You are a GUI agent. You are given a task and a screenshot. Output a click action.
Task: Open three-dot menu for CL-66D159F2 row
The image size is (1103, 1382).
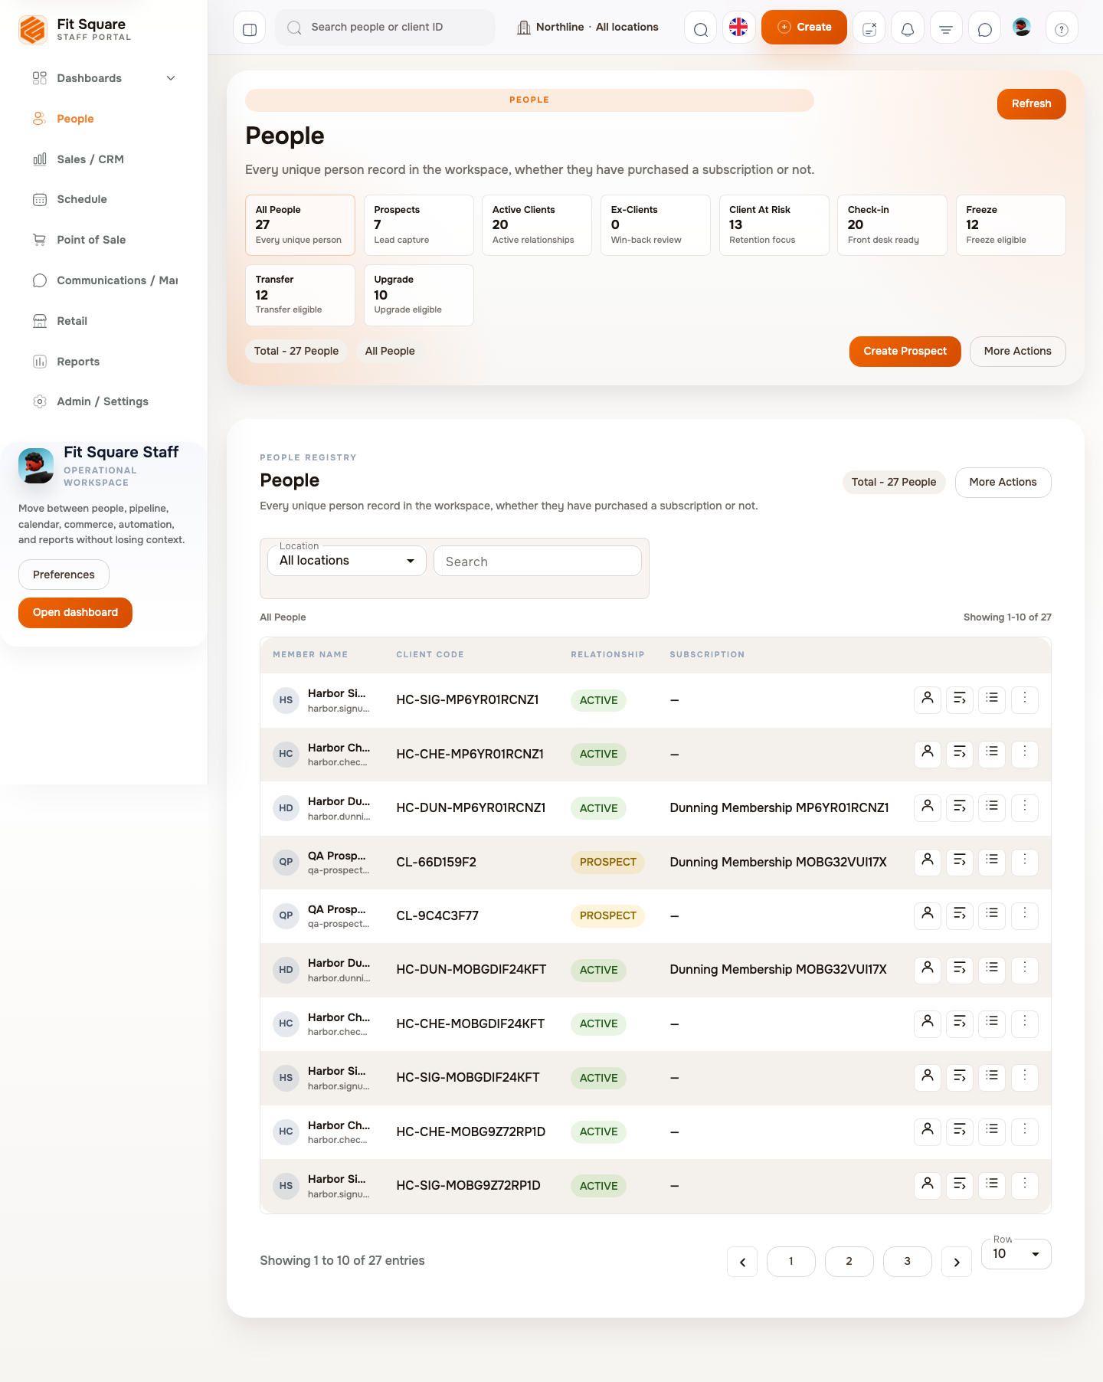[x=1025, y=861]
